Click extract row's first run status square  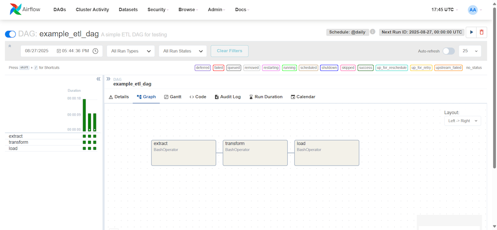tap(84, 136)
